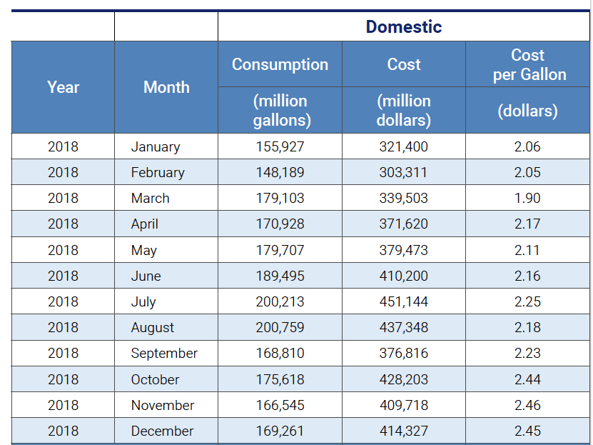Select January consumption value 155,927
593x445 pixels.
coord(280,146)
